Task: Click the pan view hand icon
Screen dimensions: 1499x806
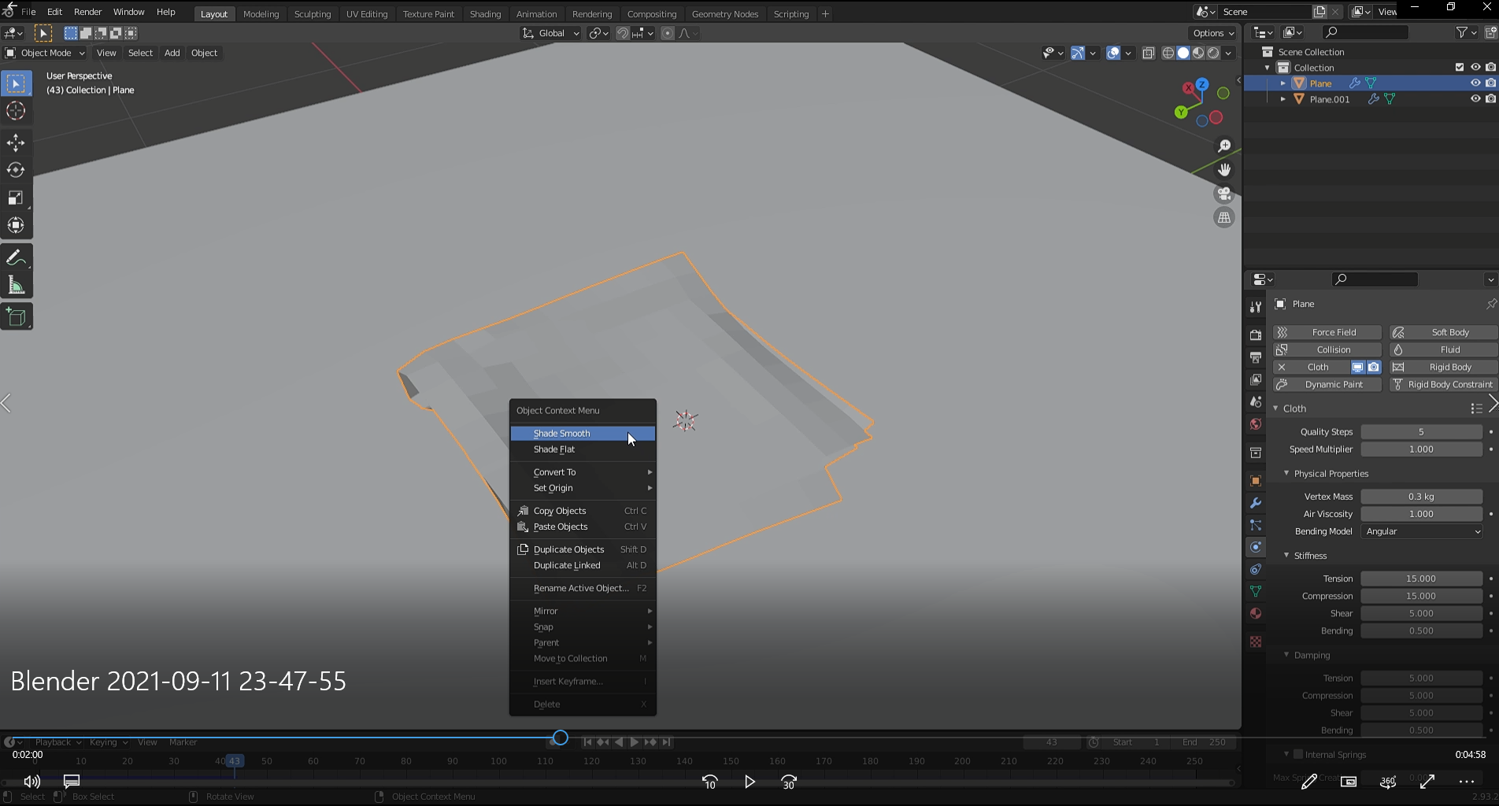Action: [1224, 170]
